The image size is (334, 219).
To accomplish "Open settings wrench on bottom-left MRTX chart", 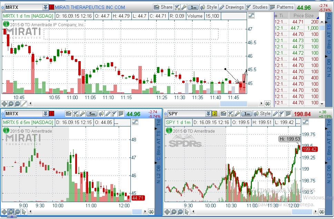I will (82, 114).
